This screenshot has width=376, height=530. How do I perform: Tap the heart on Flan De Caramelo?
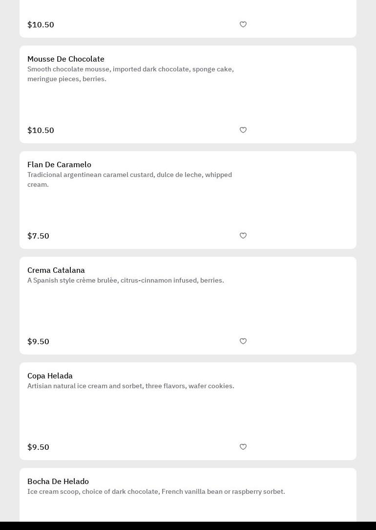tap(243, 236)
